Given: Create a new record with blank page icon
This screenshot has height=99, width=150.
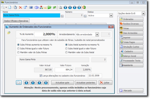Looking at the screenshot, I should 10,7.
